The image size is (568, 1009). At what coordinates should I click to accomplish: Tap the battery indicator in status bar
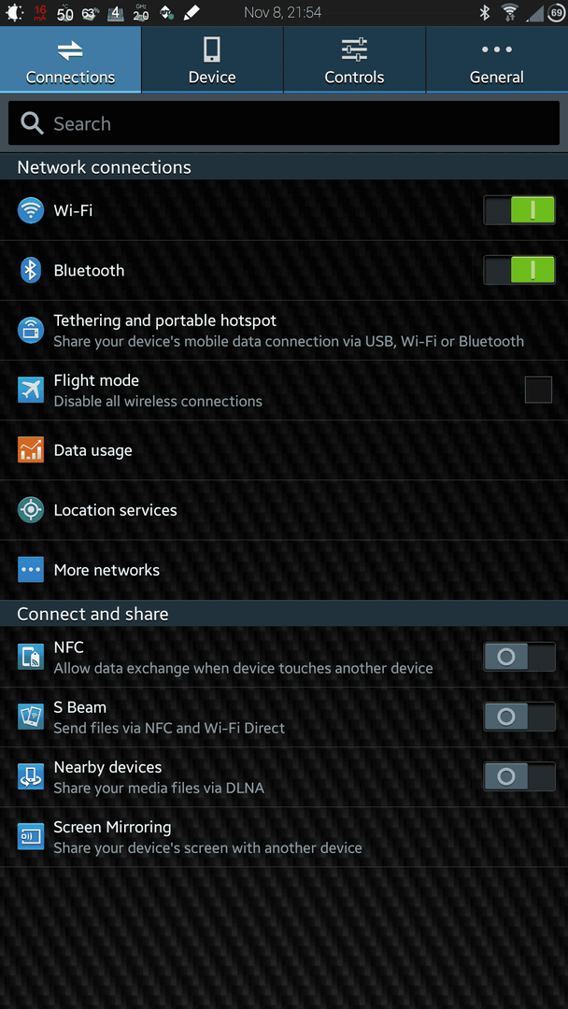click(x=556, y=12)
